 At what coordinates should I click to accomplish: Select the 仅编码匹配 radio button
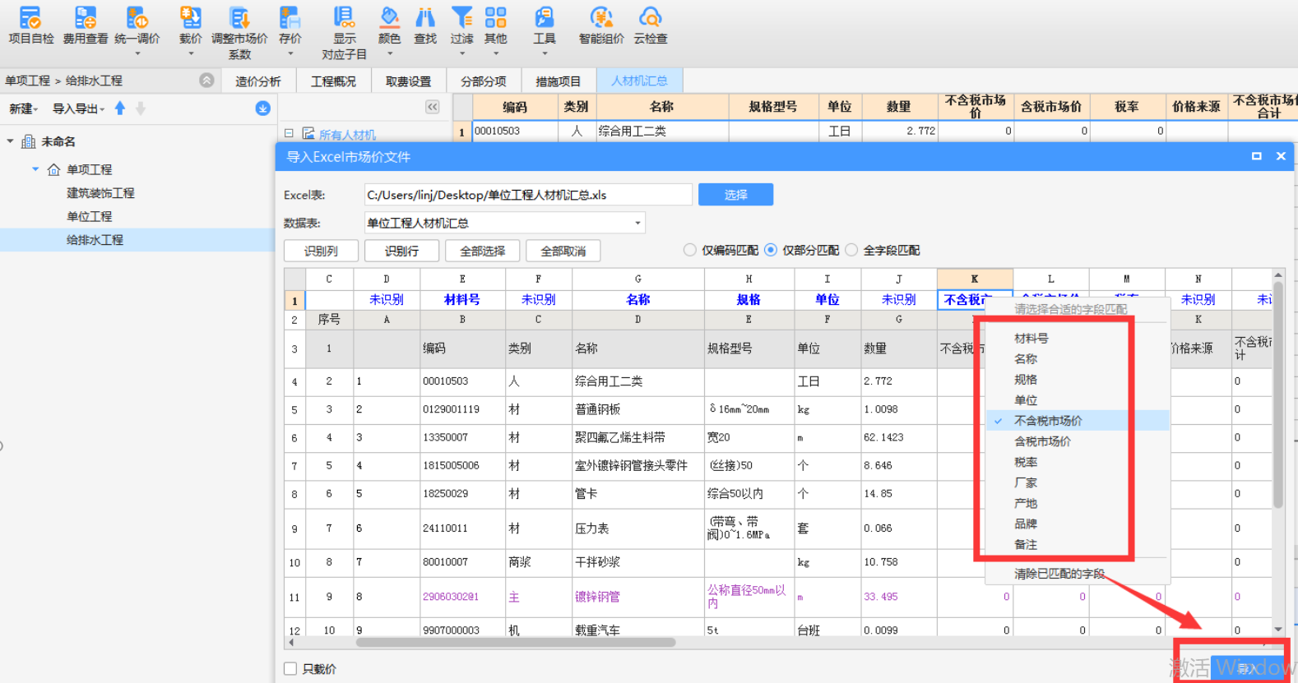(x=690, y=250)
